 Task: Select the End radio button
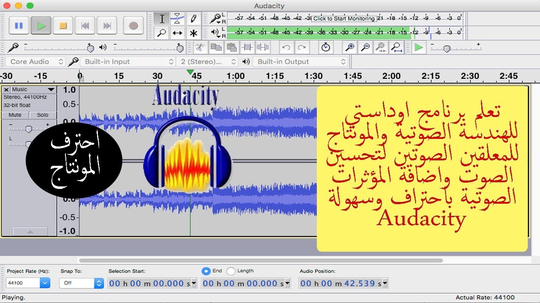pyautogui.click(x=206, y=271)
